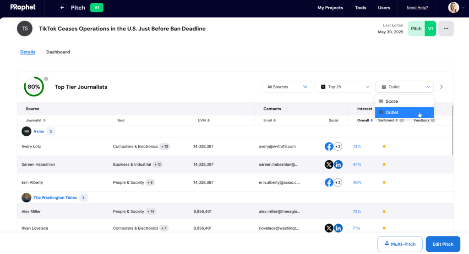This screenshot has height=254, width=469.
Task: Choose Outlet from the grouping menu
Action: click(x=404, y=112)
